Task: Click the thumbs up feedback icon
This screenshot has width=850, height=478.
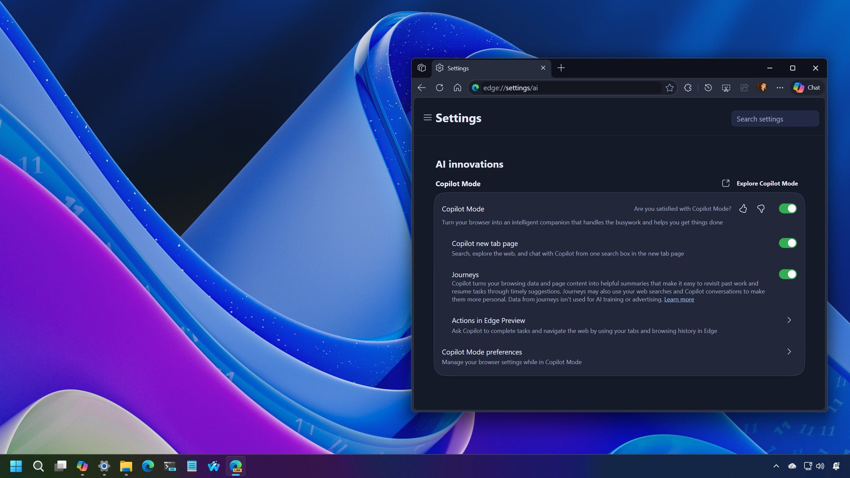Action: [x=743, y=208]
